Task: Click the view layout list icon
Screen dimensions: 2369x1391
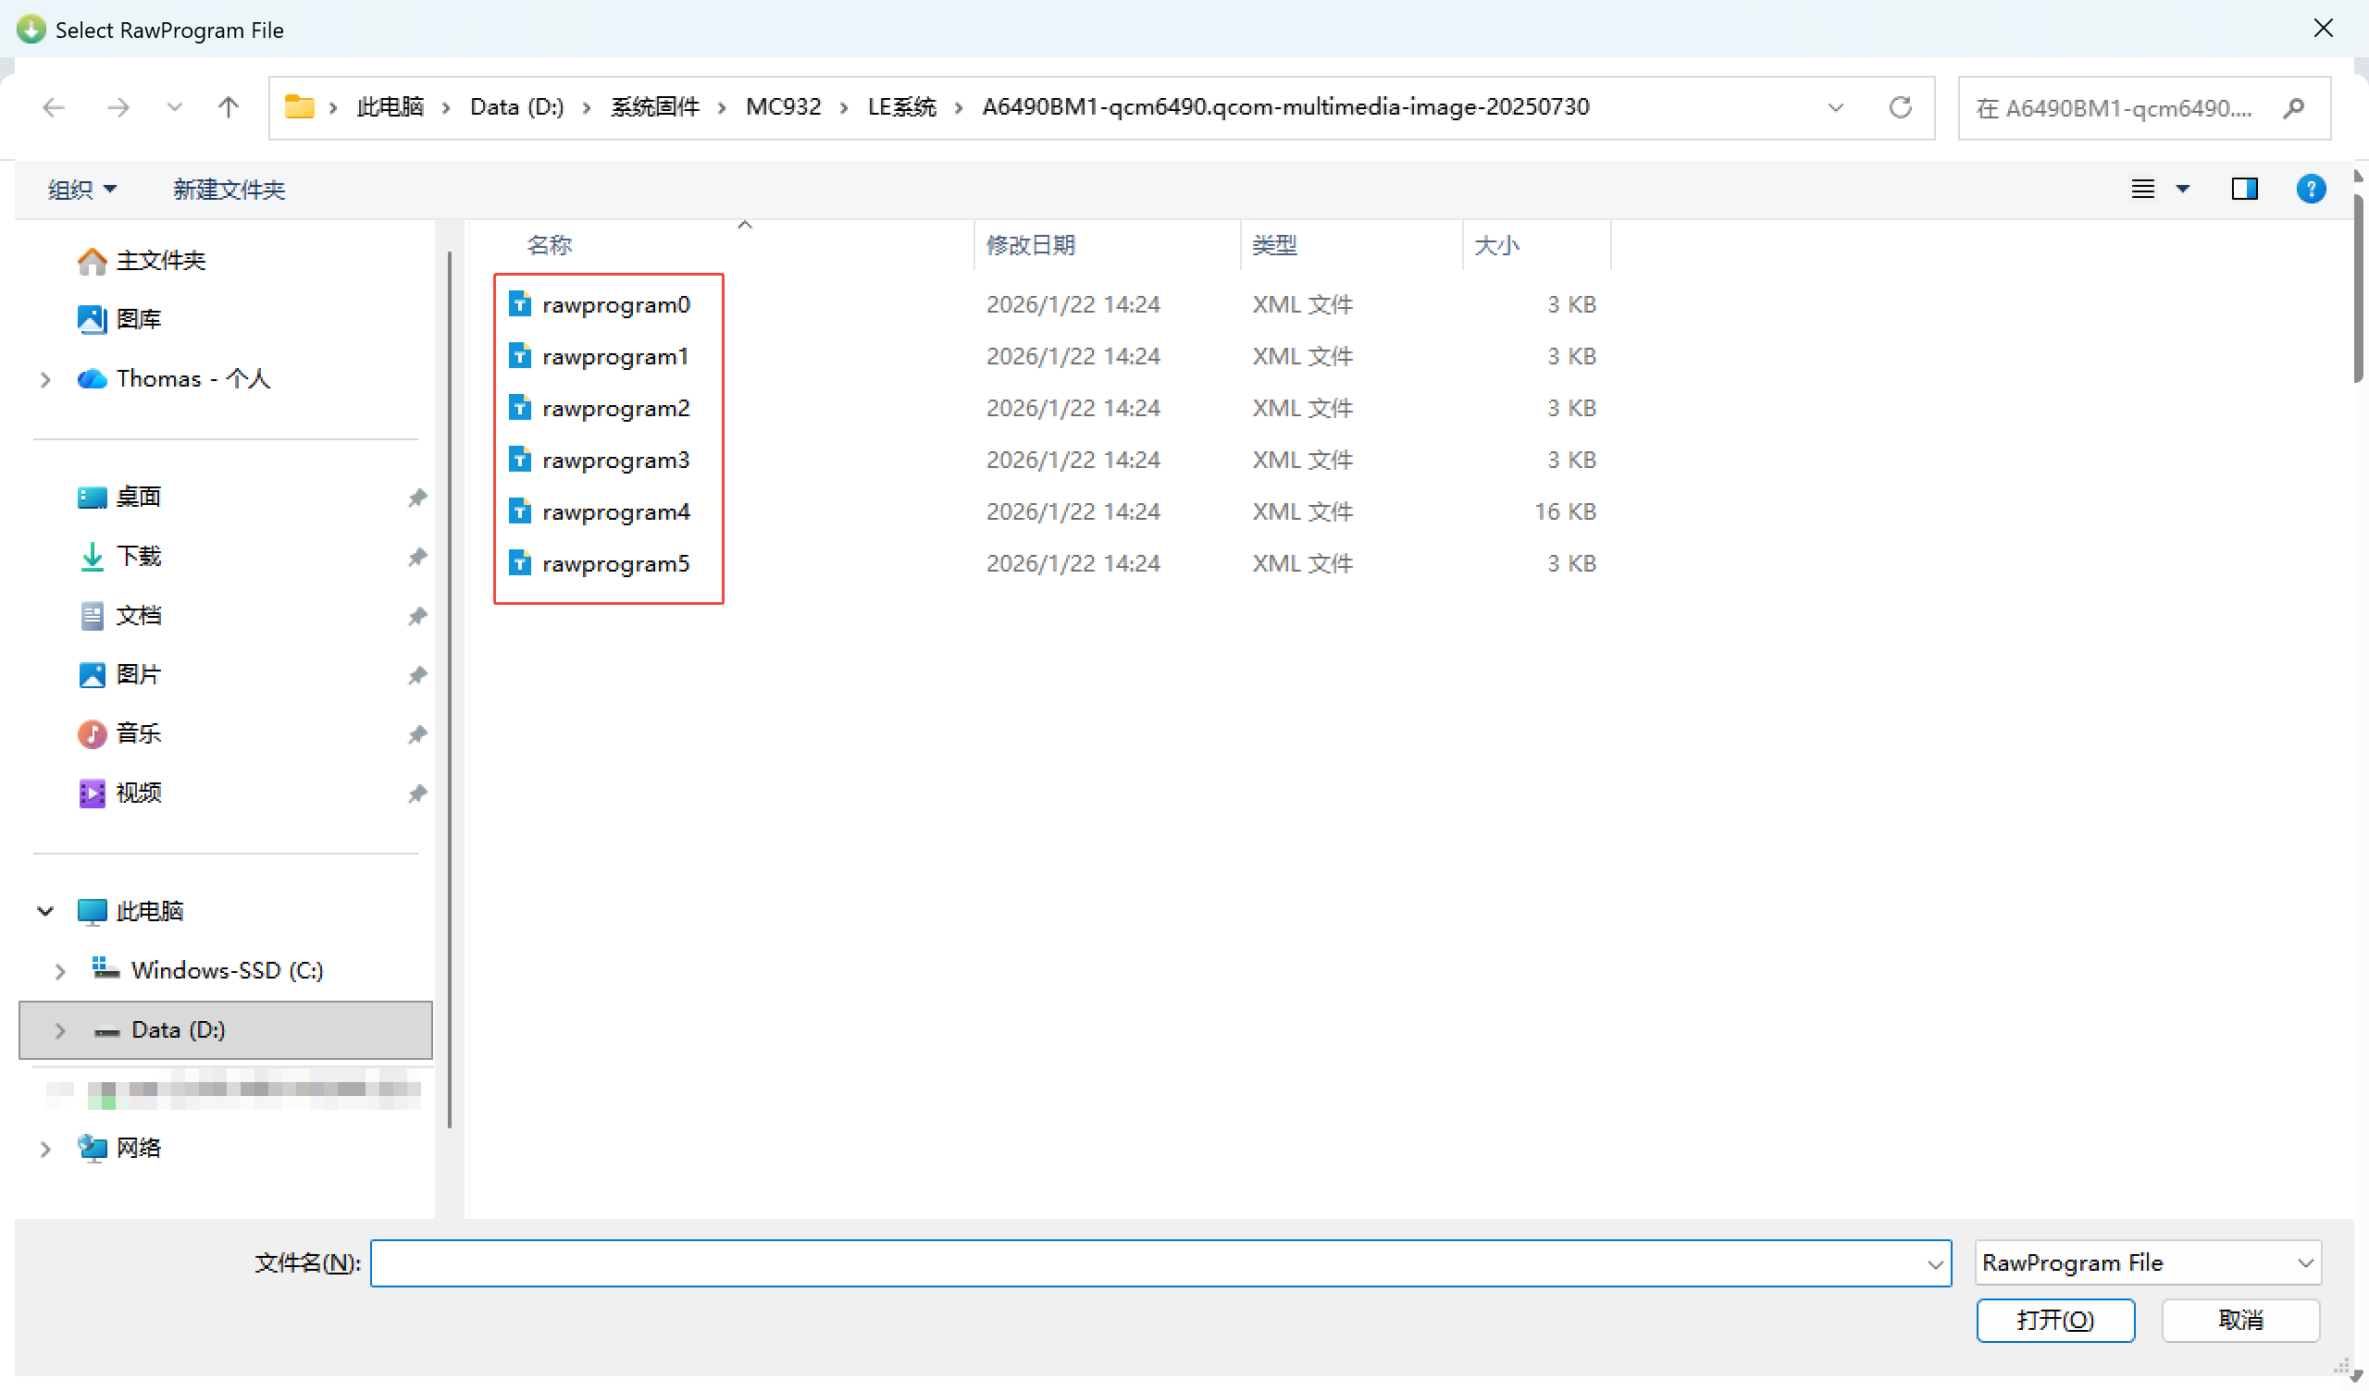Action: pyautogui.click(x=2142, y=189)
